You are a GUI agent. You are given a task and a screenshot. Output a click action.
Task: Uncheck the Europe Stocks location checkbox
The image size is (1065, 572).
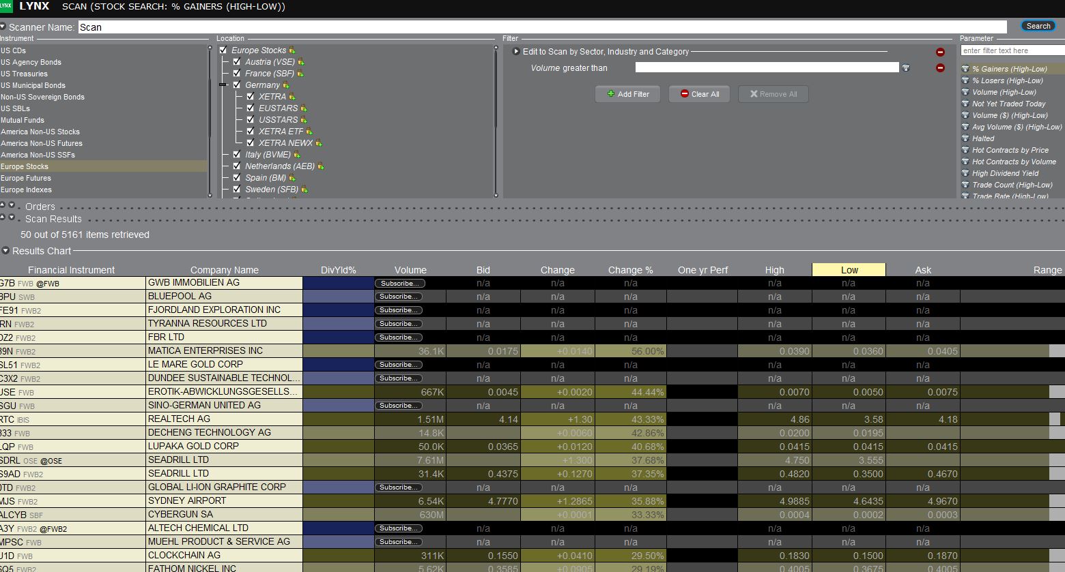click(223, 50)
